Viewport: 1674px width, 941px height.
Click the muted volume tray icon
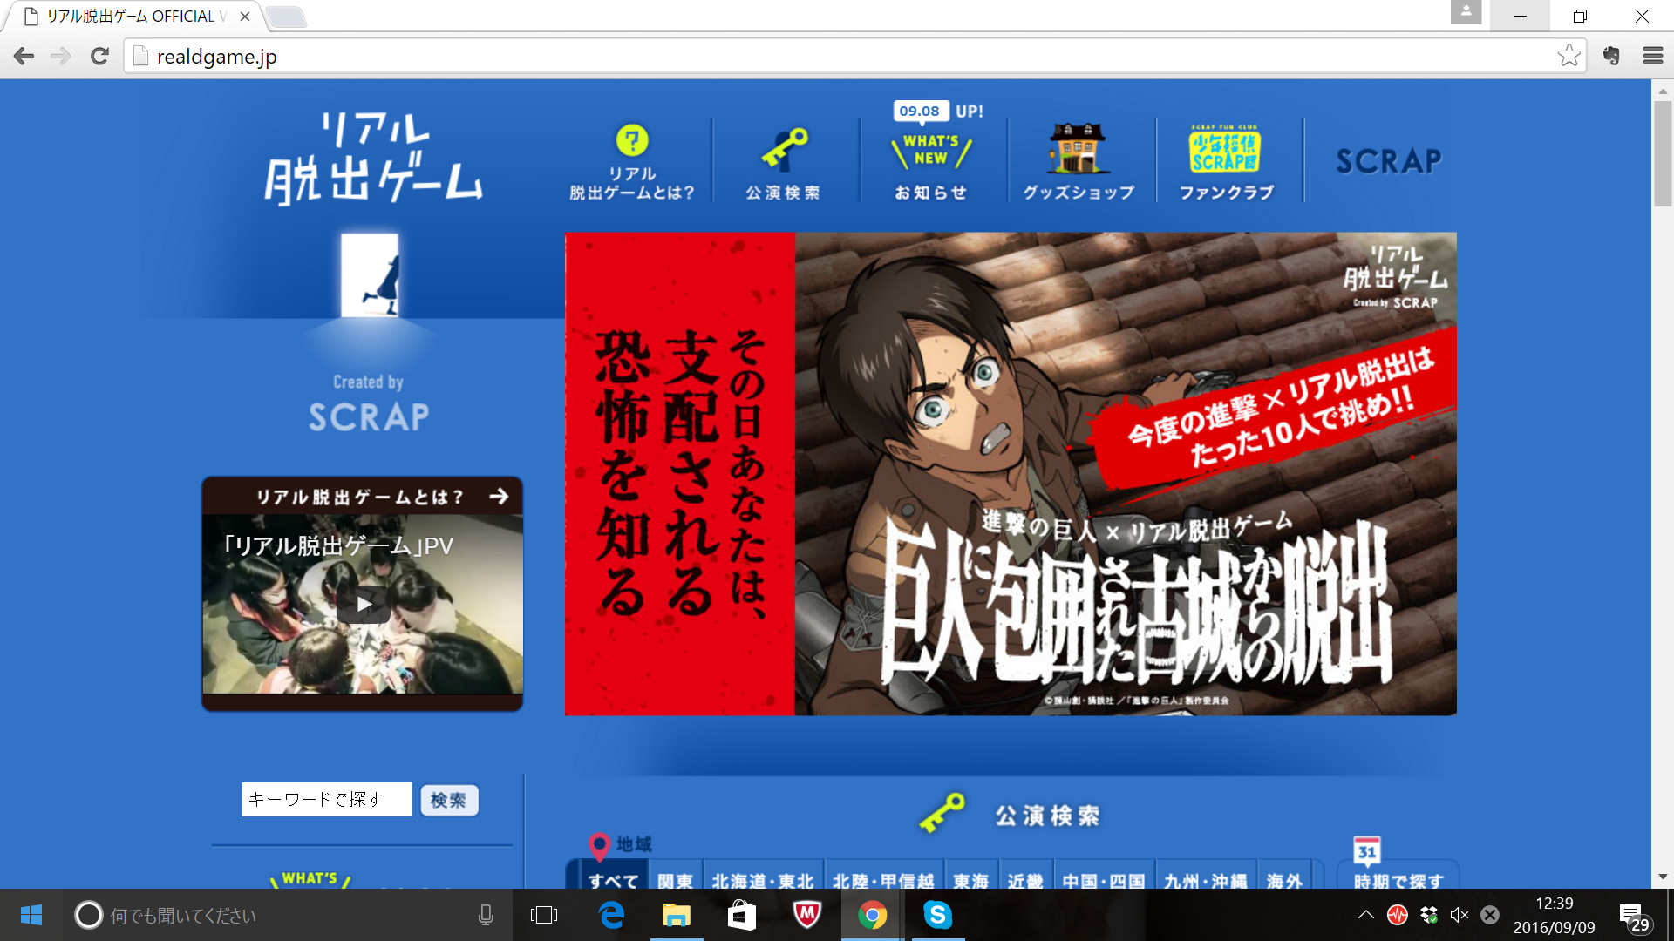[1460, 915]
